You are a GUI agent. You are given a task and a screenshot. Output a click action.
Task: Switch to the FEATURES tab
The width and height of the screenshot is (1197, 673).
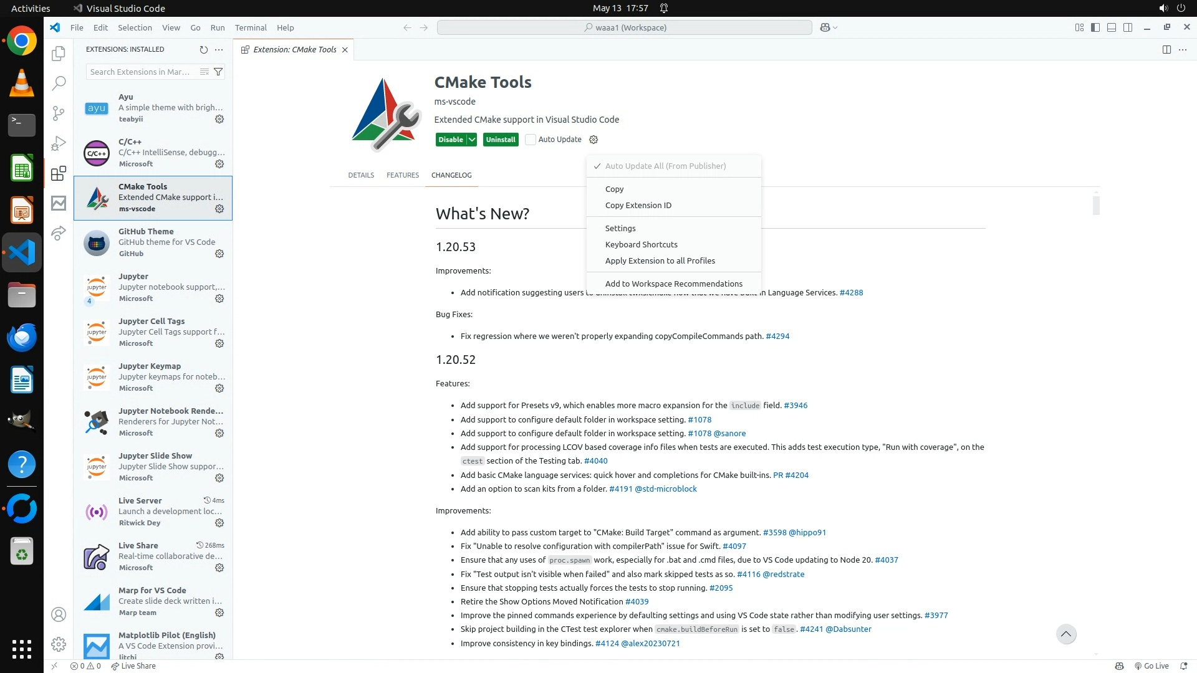402,175
